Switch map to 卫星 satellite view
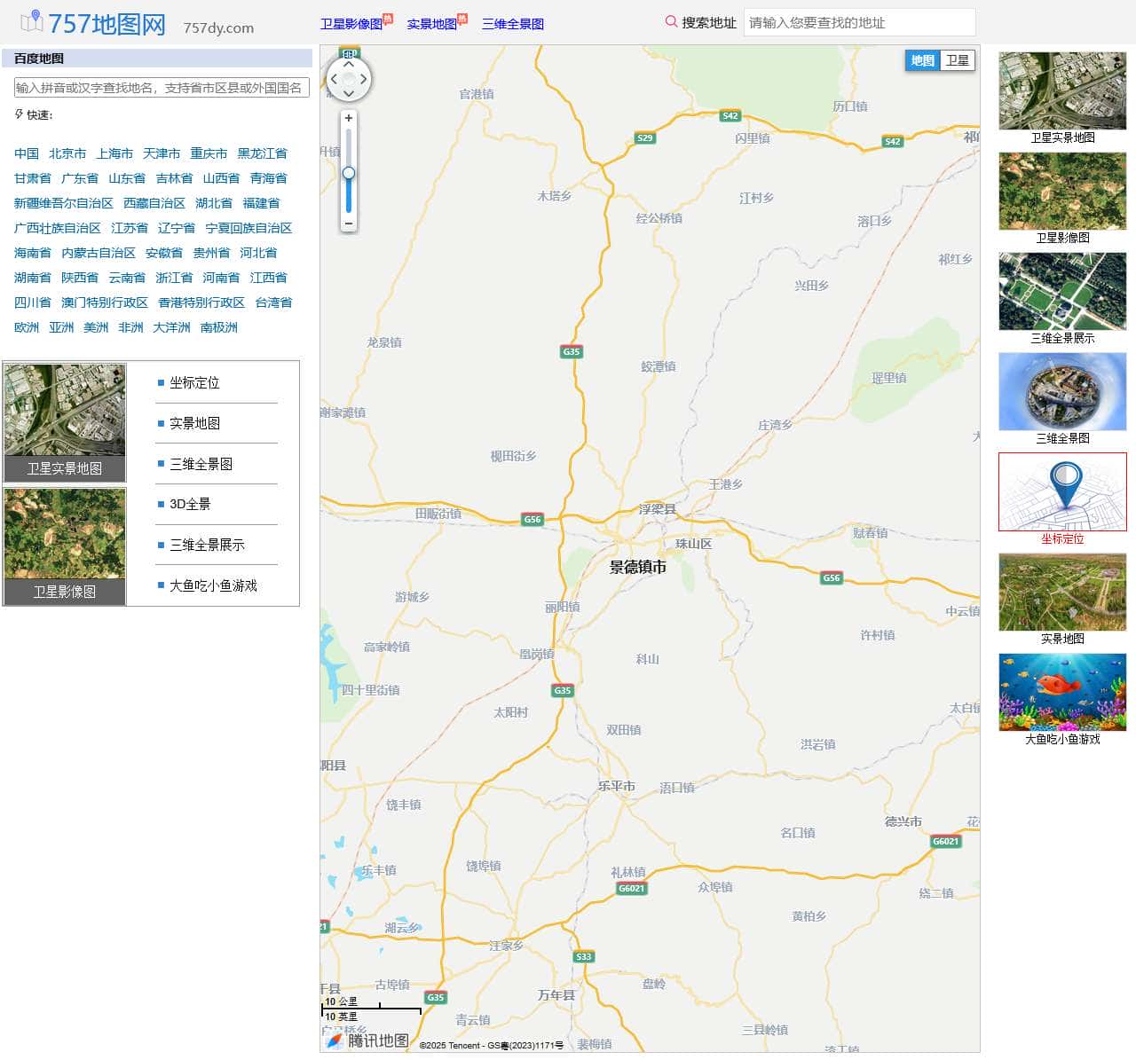 (957, 60)
